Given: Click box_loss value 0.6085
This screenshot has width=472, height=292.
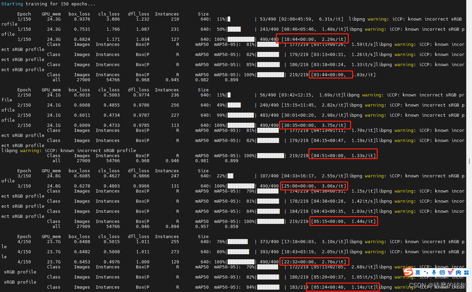Looking at the screenshot, I should click(x=82, y=176).
